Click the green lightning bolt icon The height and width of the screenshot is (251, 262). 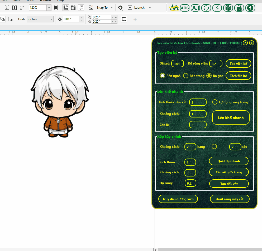click(217, 8)
